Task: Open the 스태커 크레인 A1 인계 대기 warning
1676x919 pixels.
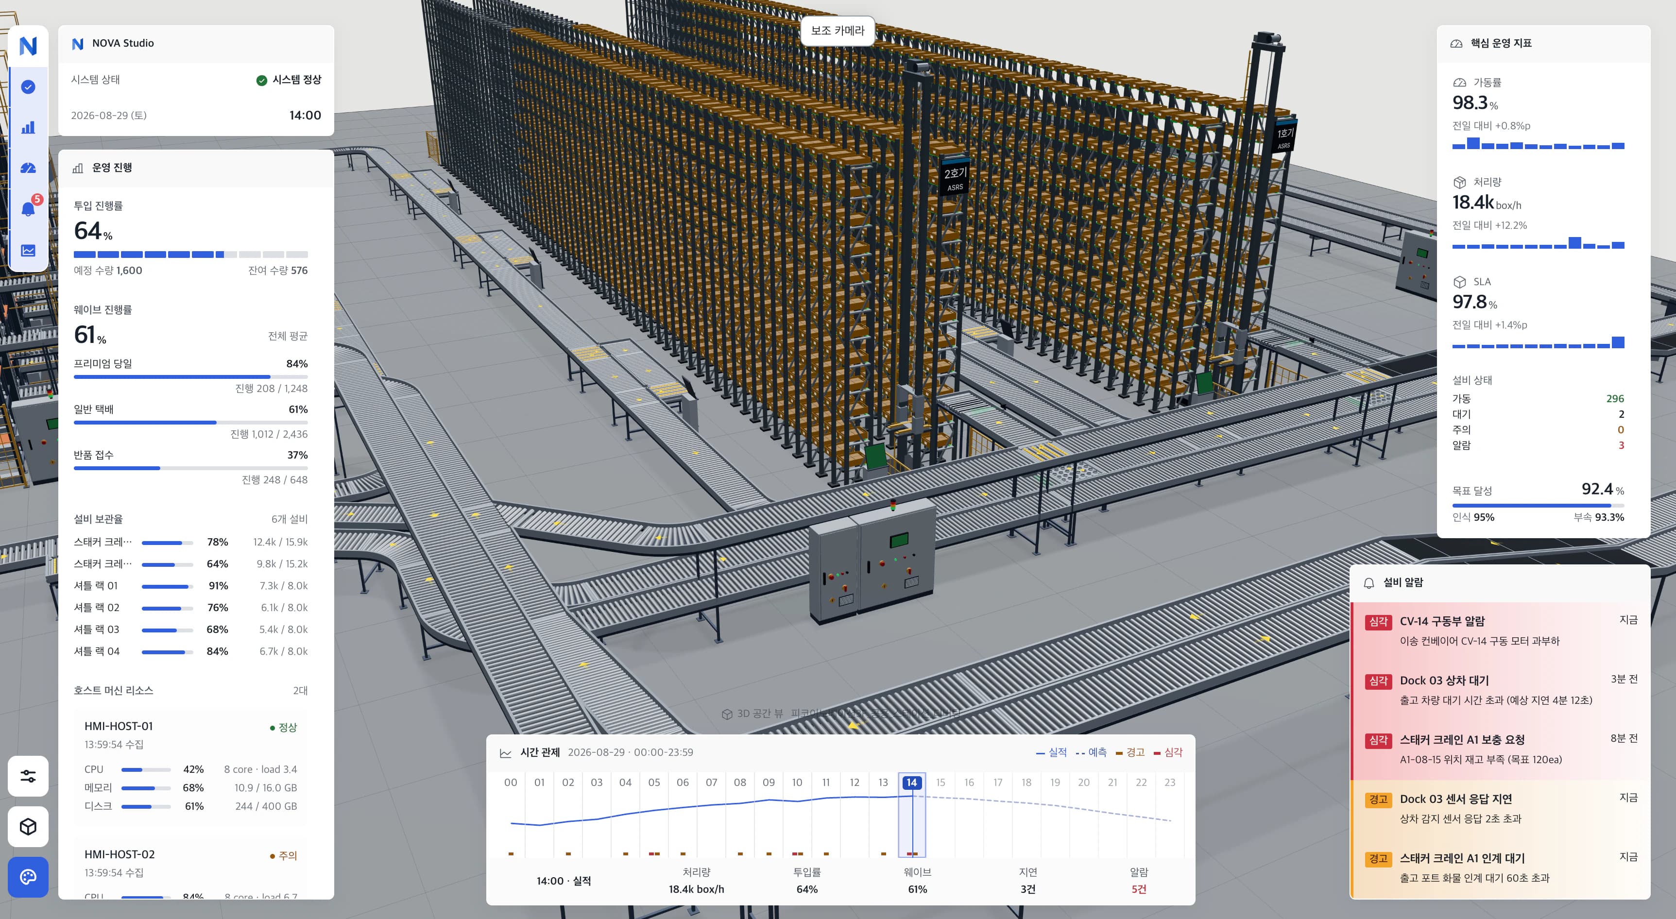Action: 1501,868
